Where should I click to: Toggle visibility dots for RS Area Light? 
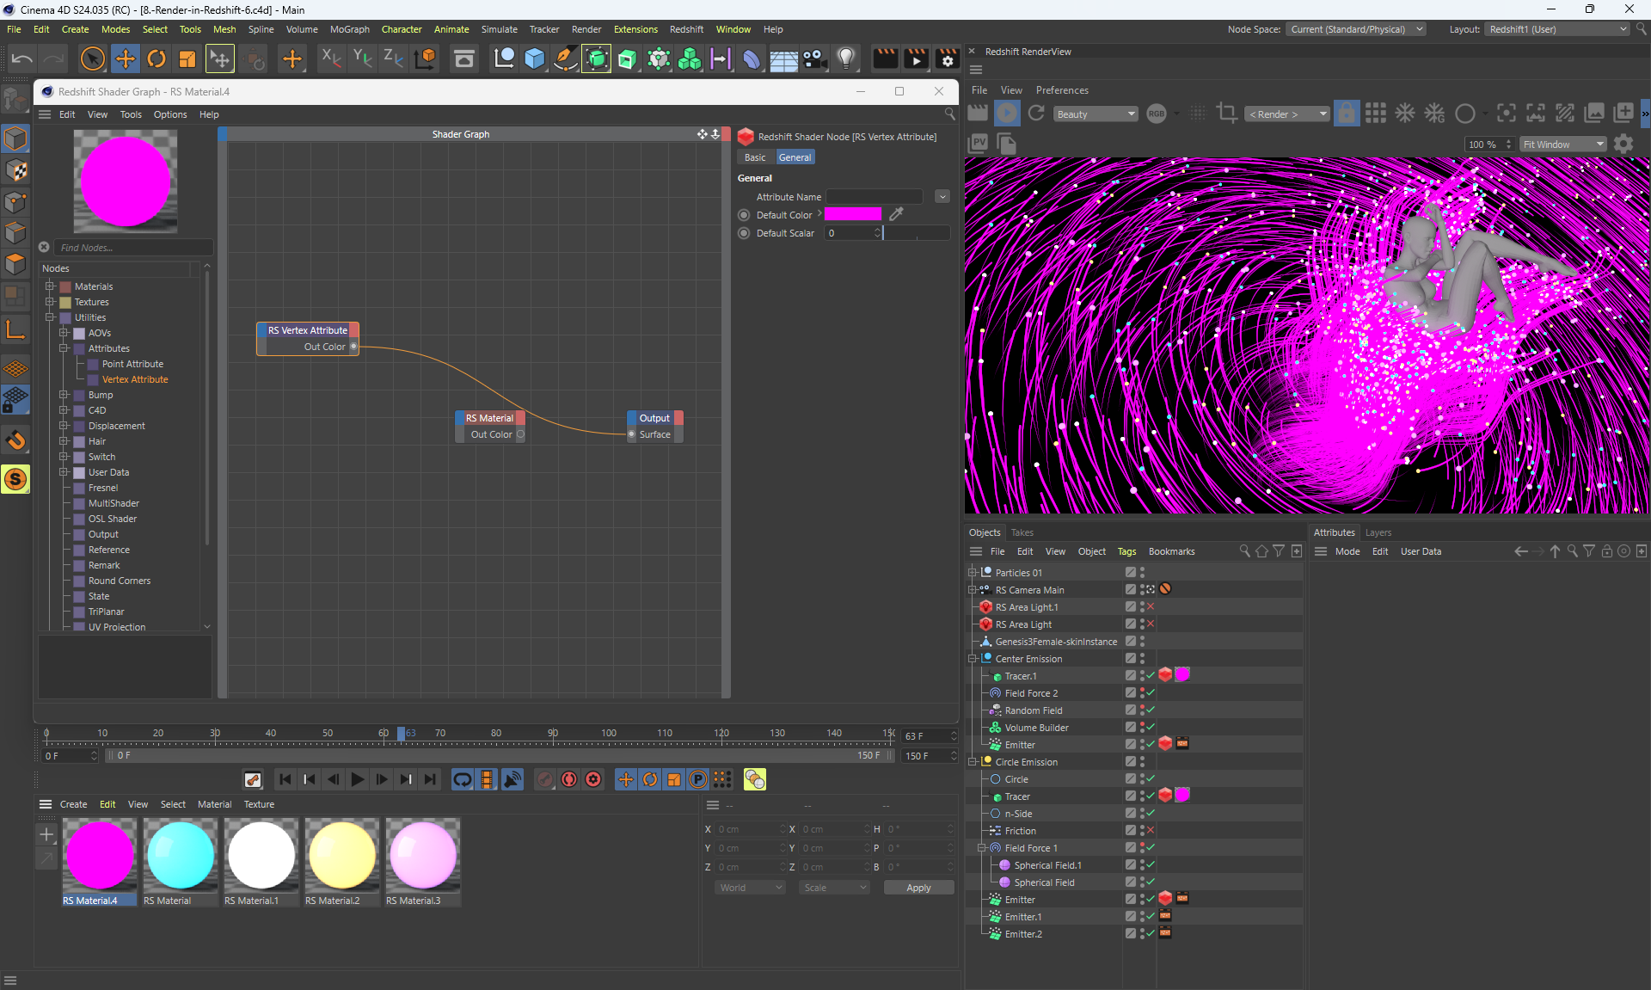point(1142,624)
